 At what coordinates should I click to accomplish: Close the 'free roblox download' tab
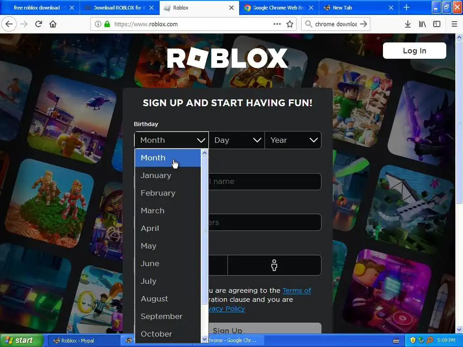(72, 8)
